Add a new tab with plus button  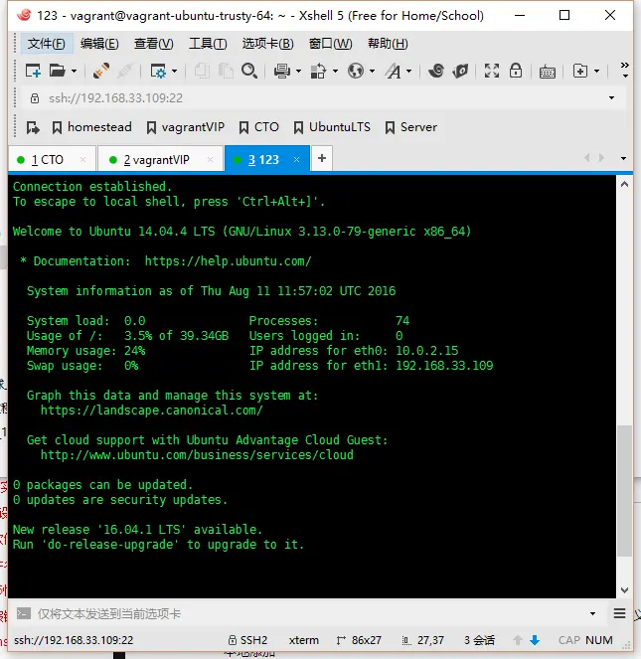click(322, 158)
